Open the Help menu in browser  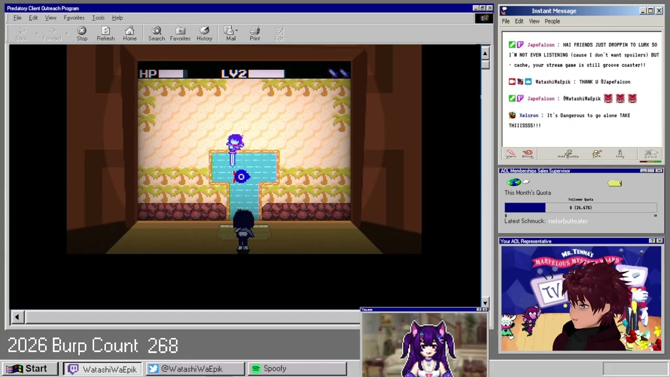pos(117,18)
